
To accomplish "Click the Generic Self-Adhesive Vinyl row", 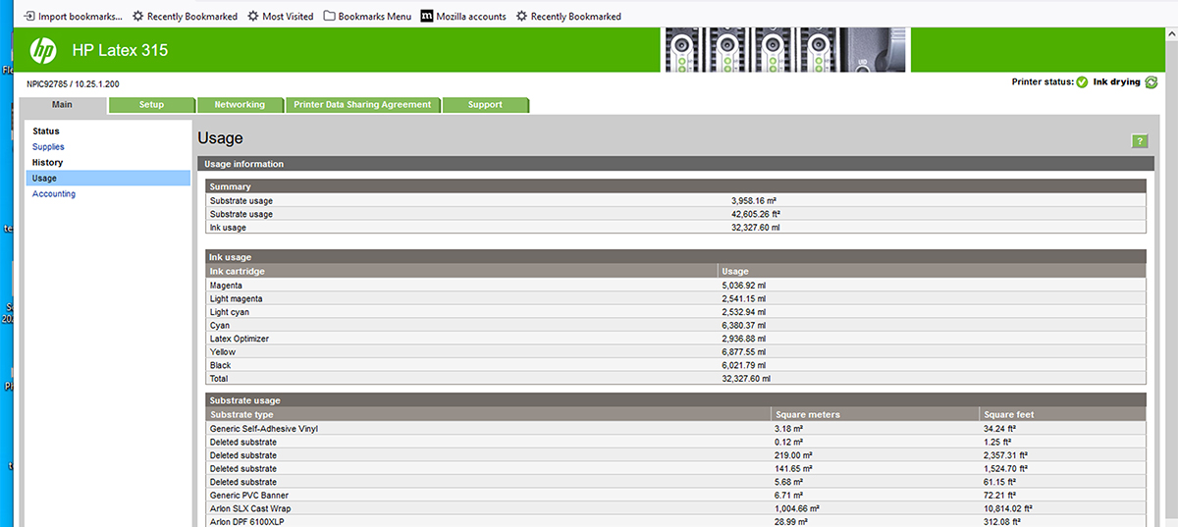I will (675, 429).
